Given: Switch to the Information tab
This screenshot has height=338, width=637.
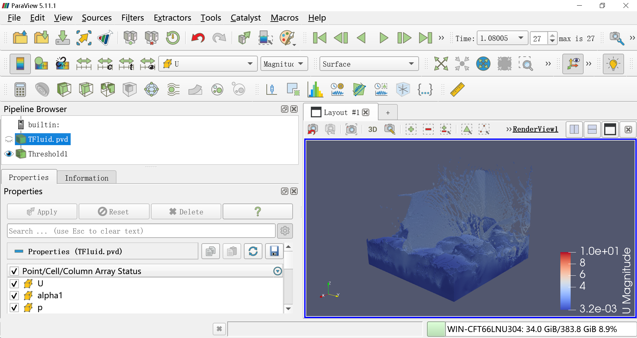Looking at the screenshot, I should point(86,178).
